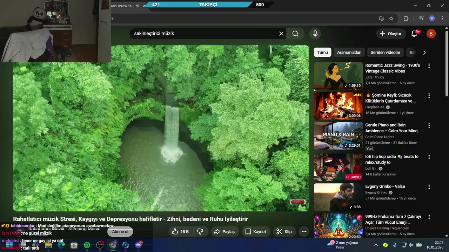The height and width of the screenshot is (252, 449).
Task: Open the microphone tray icon
Action: tap(395, 245)
